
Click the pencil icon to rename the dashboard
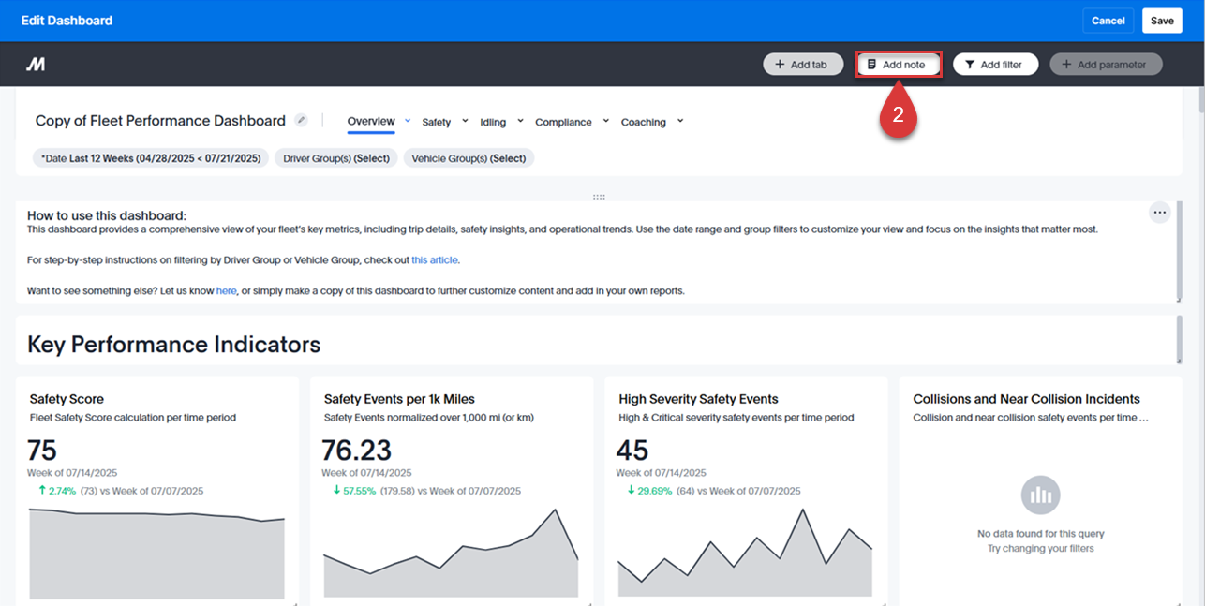[x=301, y=120]
